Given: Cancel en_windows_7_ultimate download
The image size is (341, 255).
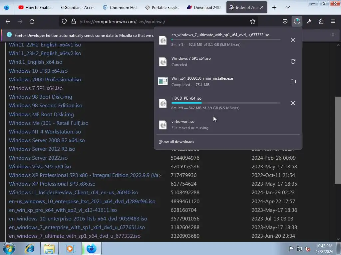Looking at the screenshot, I should (x=293, y=40).
